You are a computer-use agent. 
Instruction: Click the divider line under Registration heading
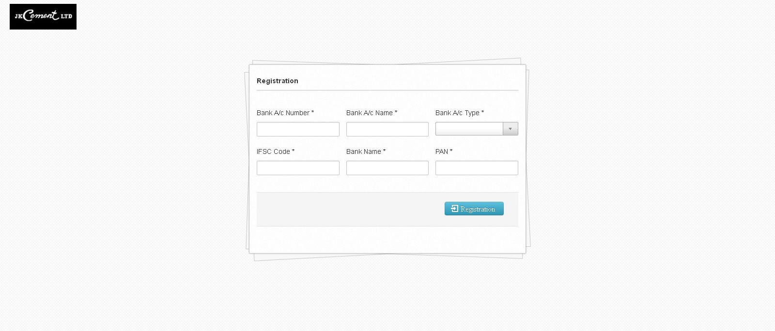[387, 90]
